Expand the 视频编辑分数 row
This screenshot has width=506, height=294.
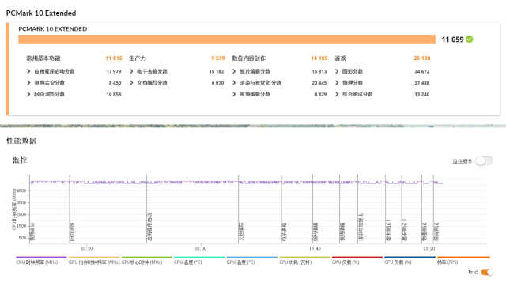[x=234, y=94]
